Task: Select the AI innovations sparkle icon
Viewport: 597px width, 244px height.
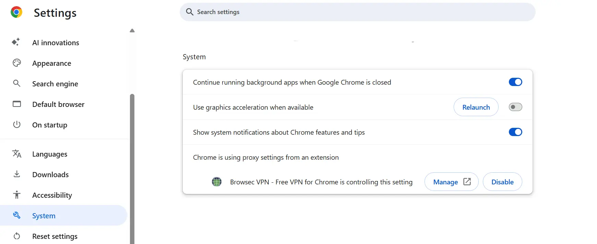Action: [16, 42]
